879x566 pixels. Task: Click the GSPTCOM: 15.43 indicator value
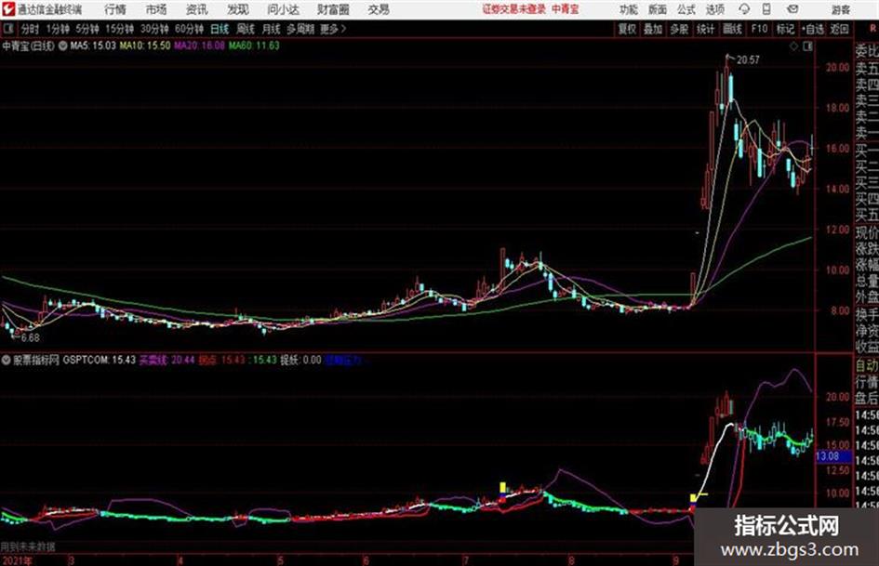click(x=100, y=360)
